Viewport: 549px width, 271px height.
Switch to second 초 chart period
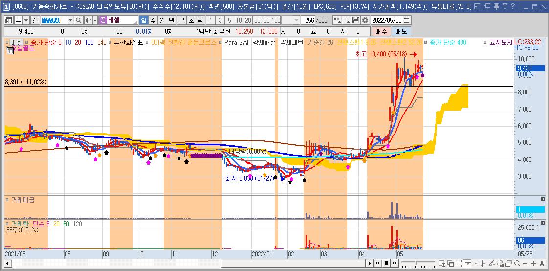point(191,21)
